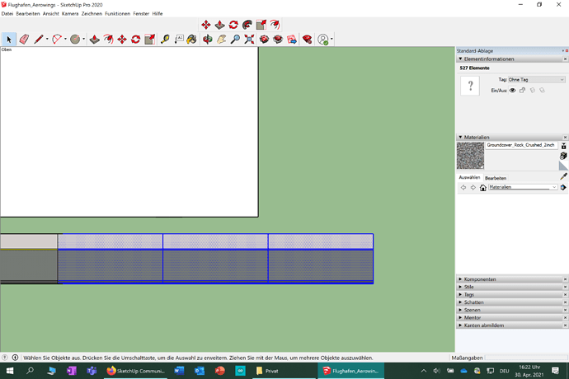Collapse the Elementinformationen panel

[x=460, y=58]
